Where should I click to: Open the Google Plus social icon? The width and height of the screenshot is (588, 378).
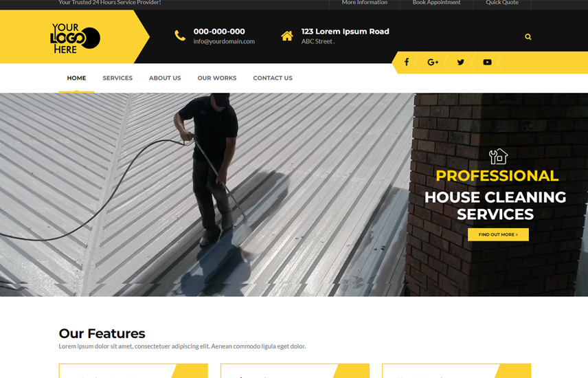(x=433, y=63)
